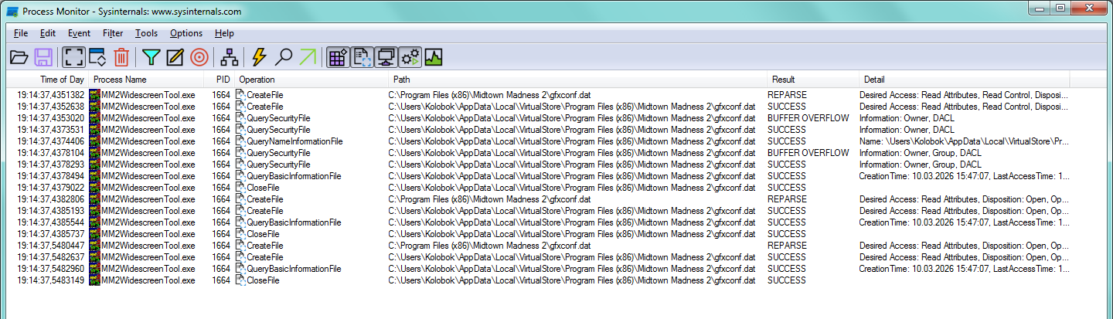Screen dimensions: 1113x319
Task: Click QueryBasicInformationFile at 19:14:37,4378494
Action: 294,176
